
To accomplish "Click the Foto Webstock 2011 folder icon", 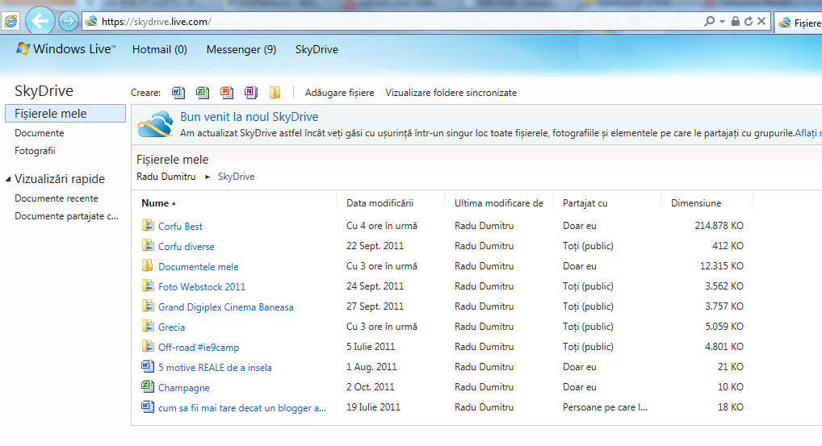I will [148, 286].
